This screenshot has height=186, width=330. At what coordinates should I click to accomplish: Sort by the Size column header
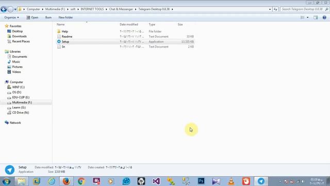[180, 24]
